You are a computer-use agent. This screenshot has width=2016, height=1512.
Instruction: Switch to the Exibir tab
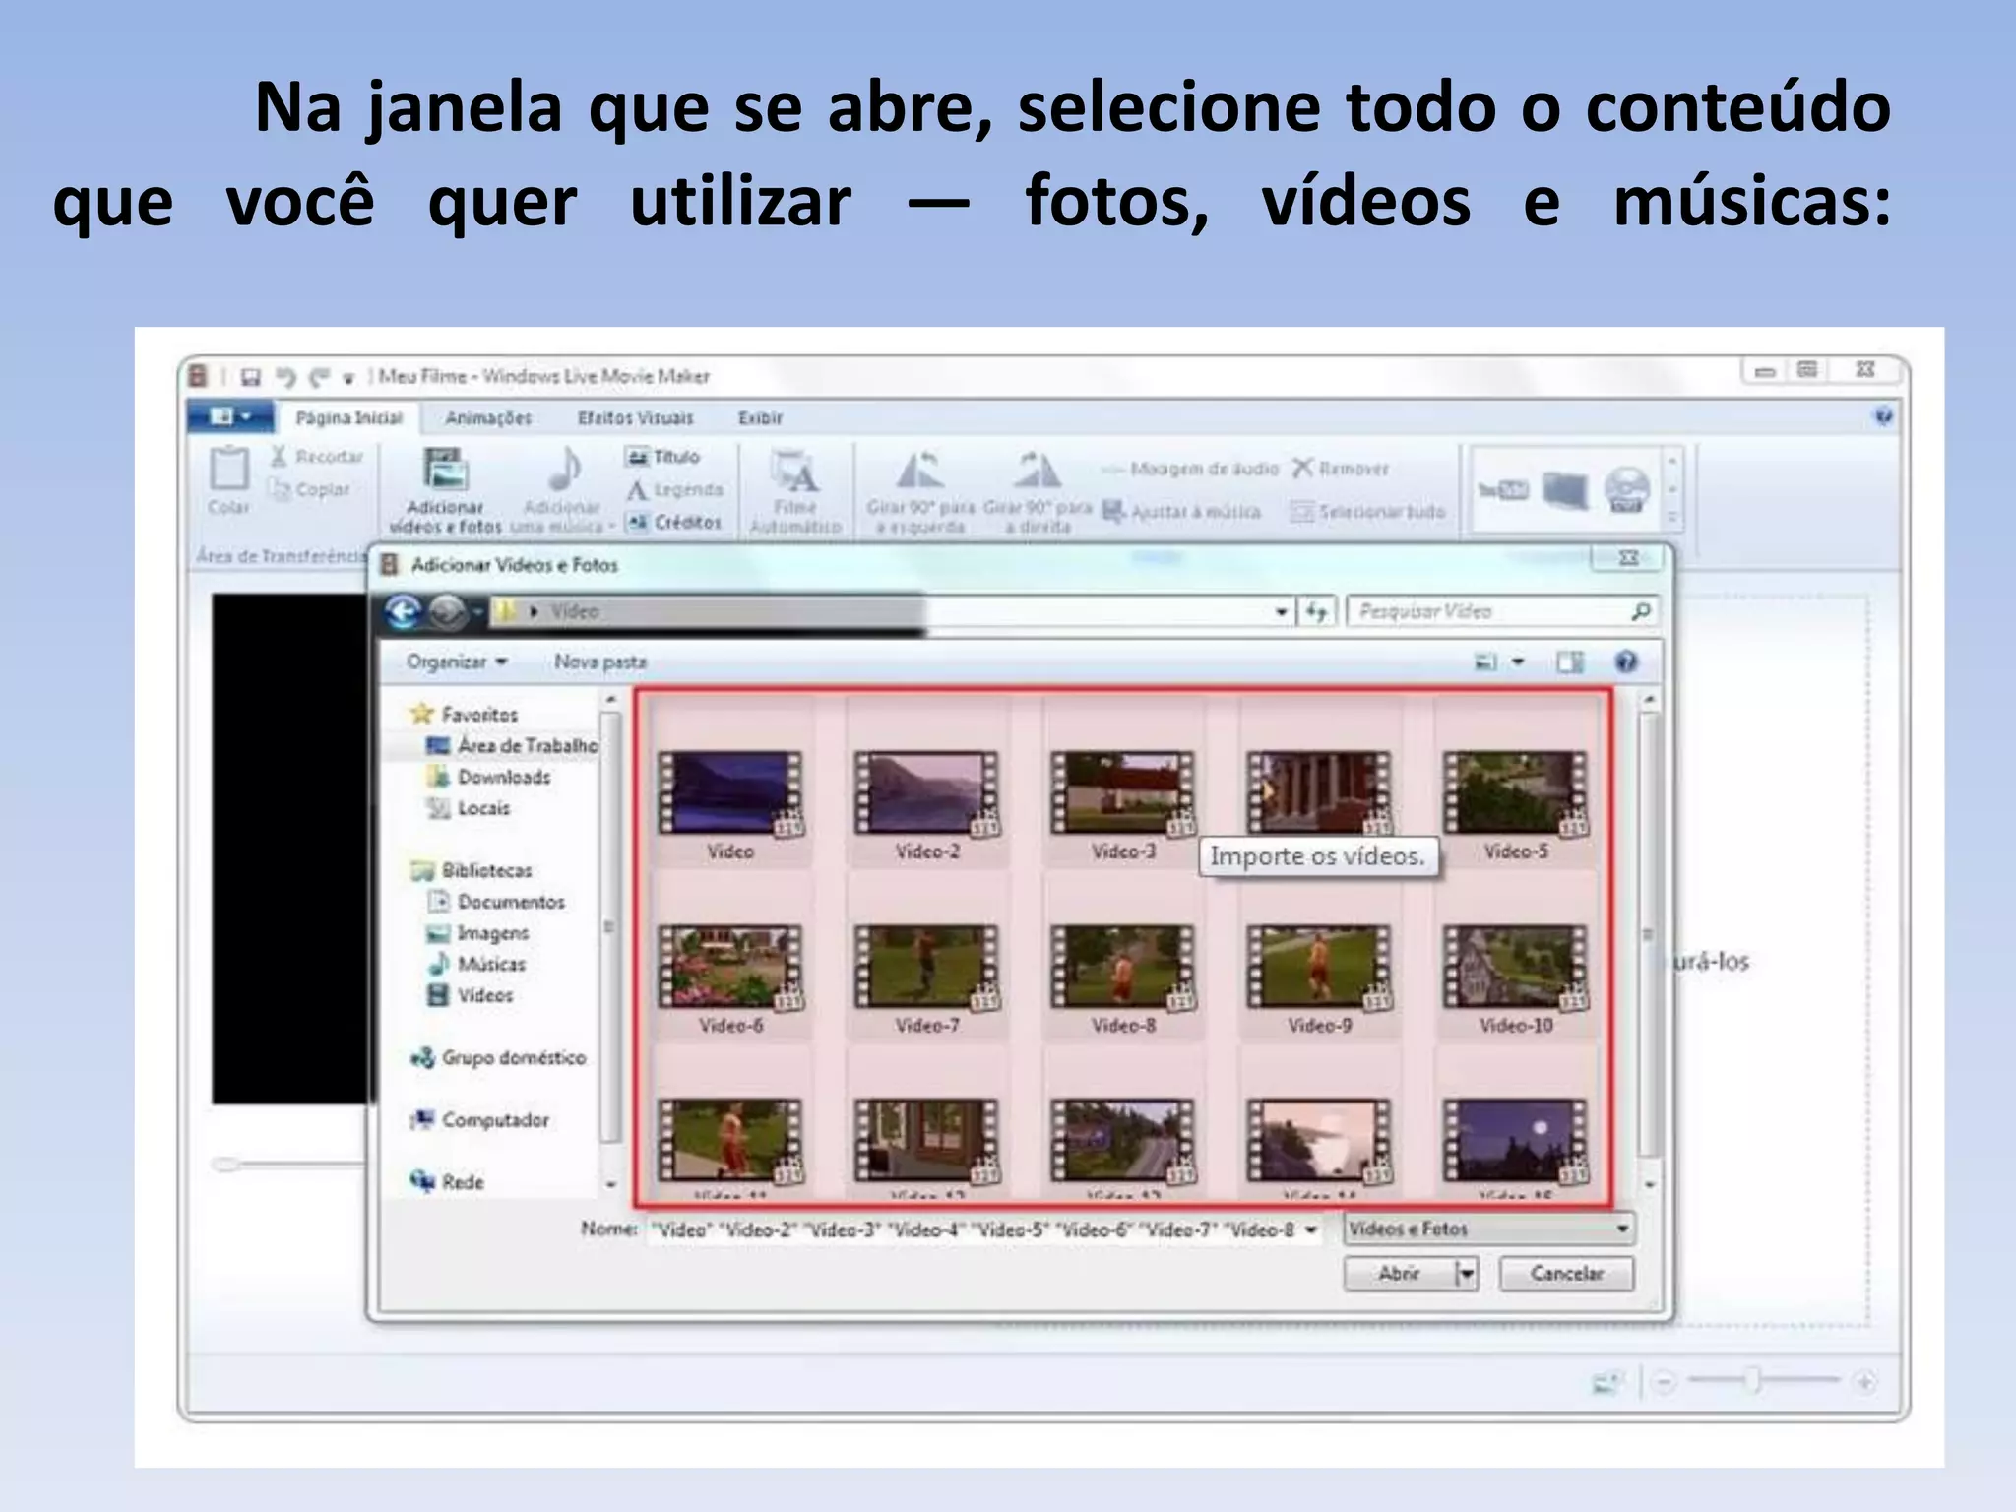click(760, 418)
